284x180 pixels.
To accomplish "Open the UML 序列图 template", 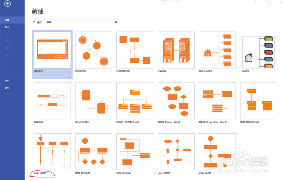I will [52, 151].
